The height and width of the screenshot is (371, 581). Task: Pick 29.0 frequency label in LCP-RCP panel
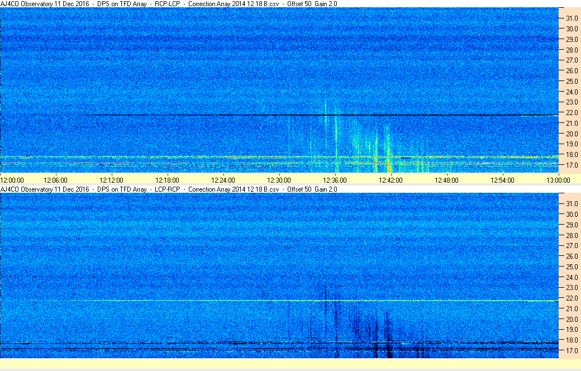pos(572,225)
